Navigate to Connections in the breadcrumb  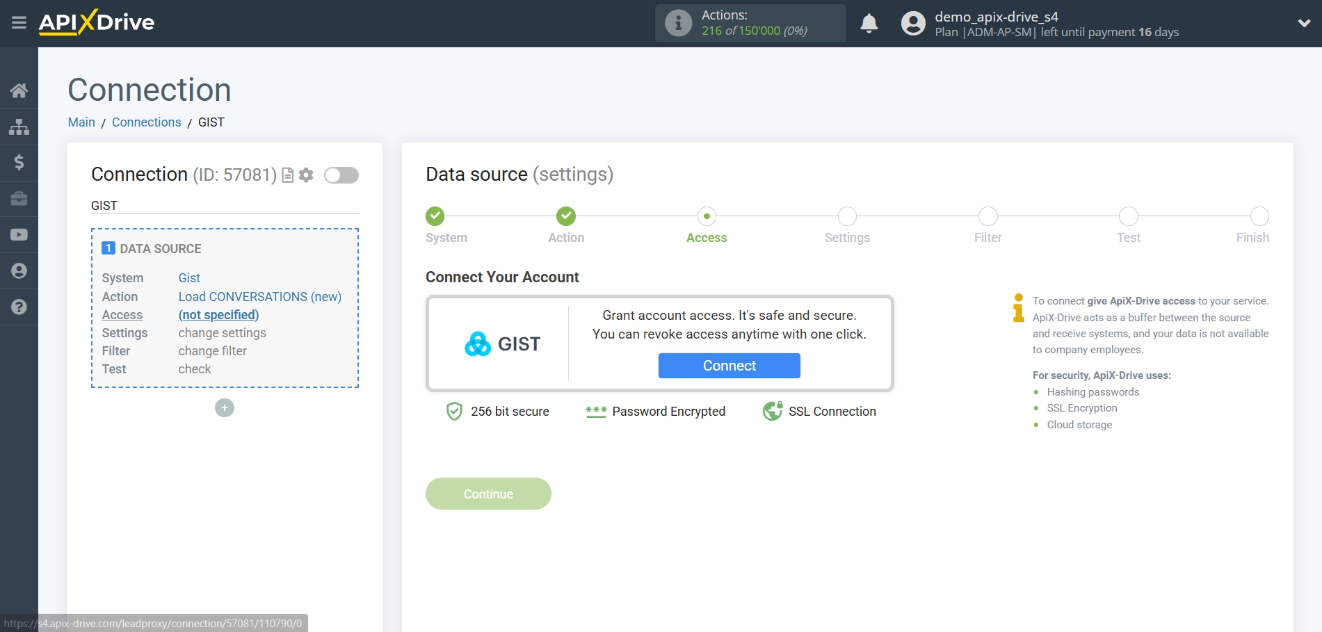pyautogui.click(x=146, y=122)
